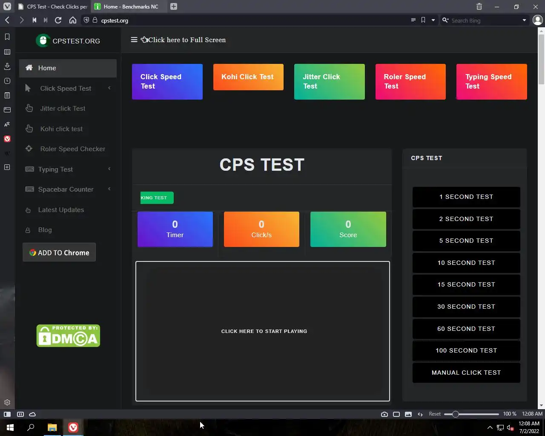Image resolution: width=545 pixels, height=436 pixels.
Task: Add a new web panel
Action: coord(7,167)
